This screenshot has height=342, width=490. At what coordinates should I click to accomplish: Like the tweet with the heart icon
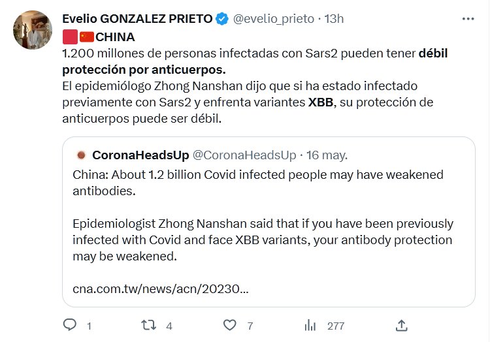pos(229,325)
